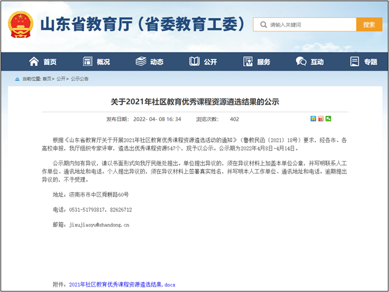Open the 动态 menu item
Screen dimensions: 389x292
[x=156, y=62]
